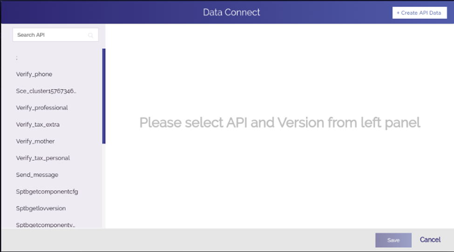The height and width of the screenshot is (252, 454).
Task: Click the 'Please select API' placeholder message
Action: point(280,123)
